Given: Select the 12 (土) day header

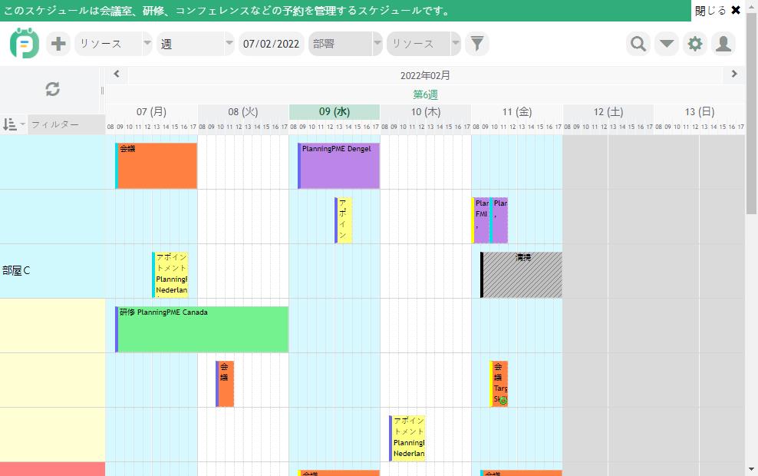Looking at the screenshot, I should pyautogui.click(x=608, y=112).
